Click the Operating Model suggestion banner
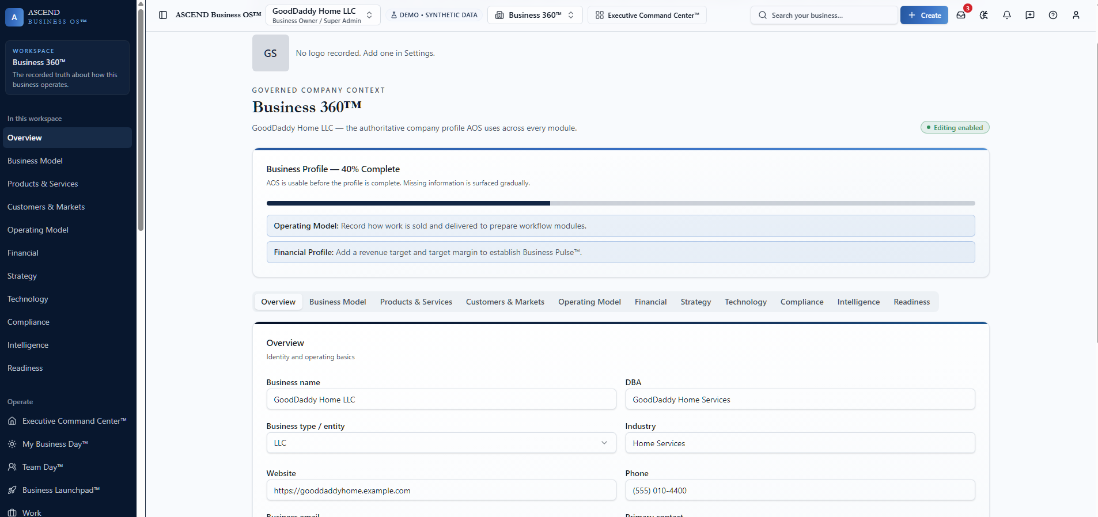The width and height of the screenshot is (1098, 517). [620, 226]
